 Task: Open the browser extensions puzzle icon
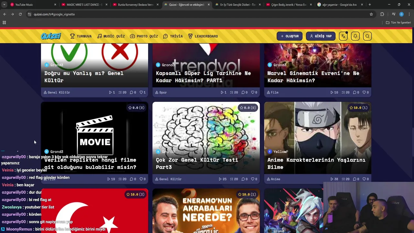[382, 14]
